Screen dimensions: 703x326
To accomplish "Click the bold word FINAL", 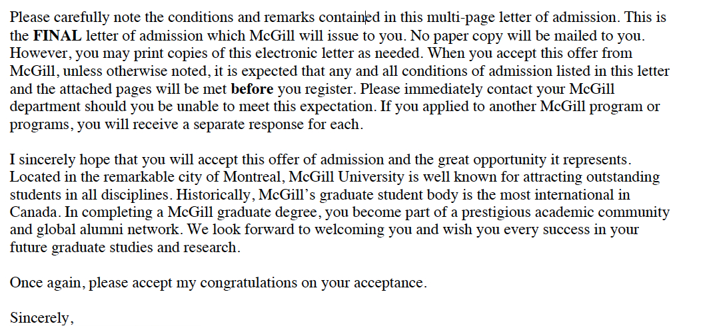I will pyautogui.click(x=57, y=35).
